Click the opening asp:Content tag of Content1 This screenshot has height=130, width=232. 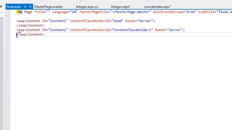coord(28,21)
